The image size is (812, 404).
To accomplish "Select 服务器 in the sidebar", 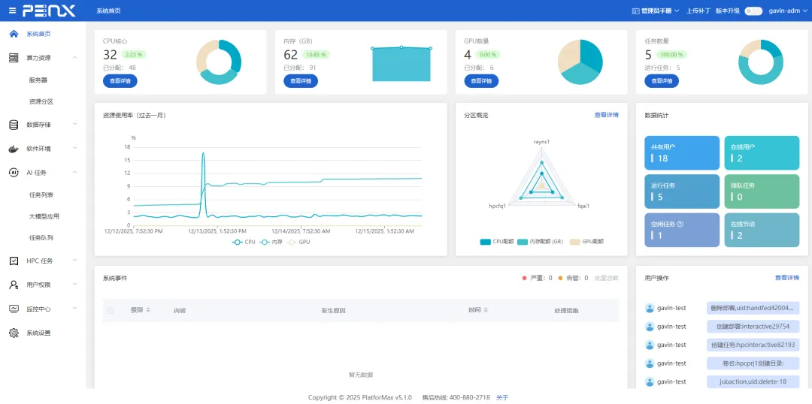I will (38, 80).
